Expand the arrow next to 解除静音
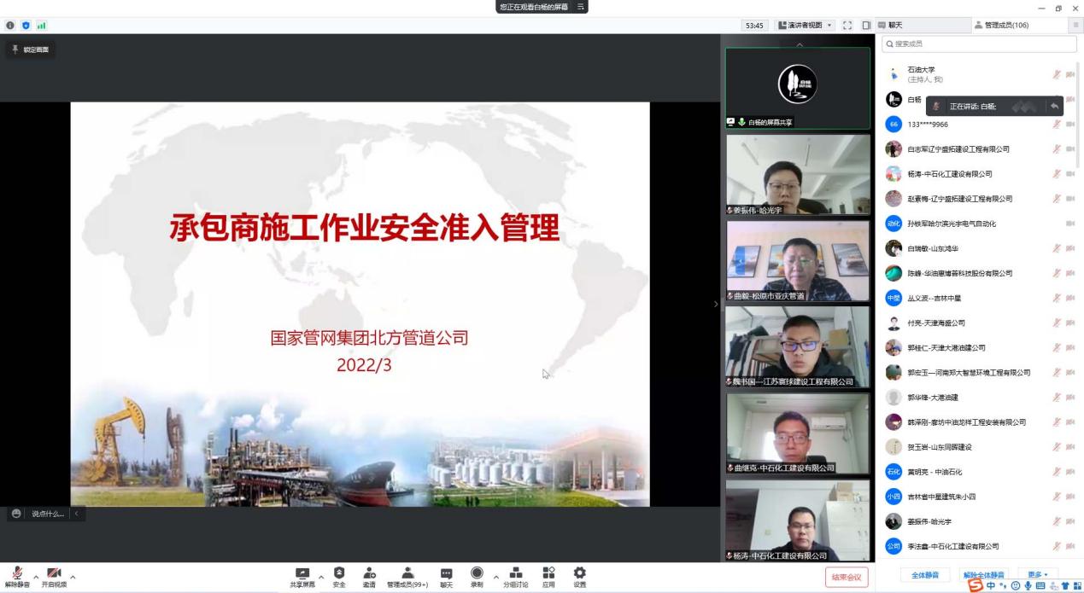The image size is (1084, 593). click(36, 578)
